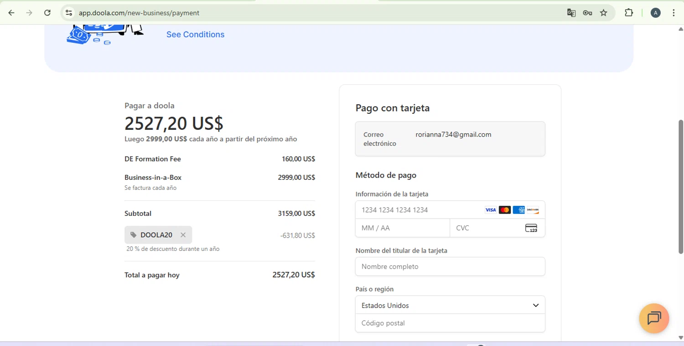Click the address bar URL
Viewport: 684px width, 346px height.
[139, 13]
